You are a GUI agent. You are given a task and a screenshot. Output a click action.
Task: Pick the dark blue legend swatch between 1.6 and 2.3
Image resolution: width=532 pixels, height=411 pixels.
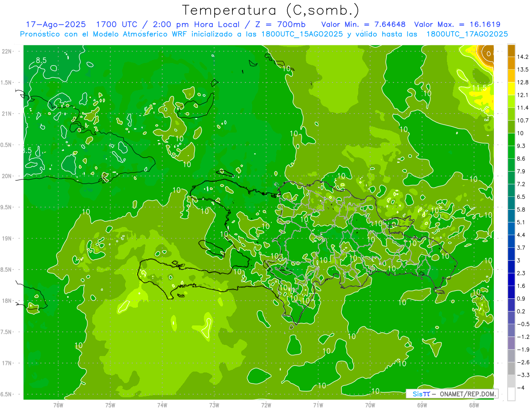(x=511, y=279)
